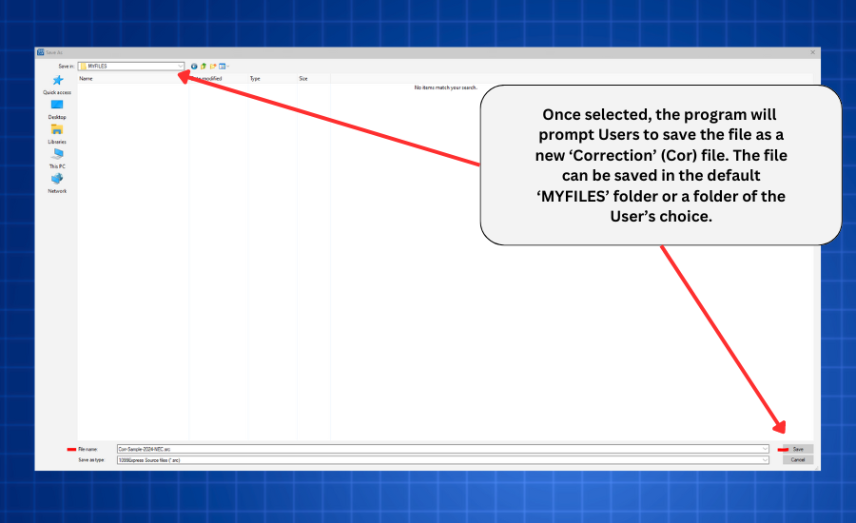Close the Save As dialog window
Screen dimensions: 856x523
[813, 52]
